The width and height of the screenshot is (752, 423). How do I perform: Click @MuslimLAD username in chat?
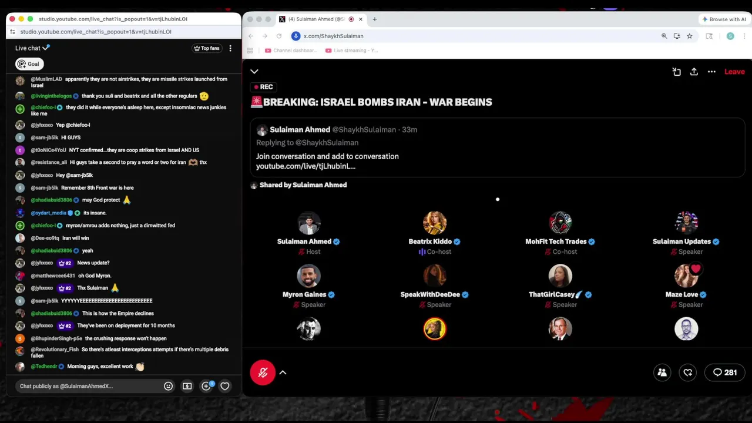tap(46, 79)
